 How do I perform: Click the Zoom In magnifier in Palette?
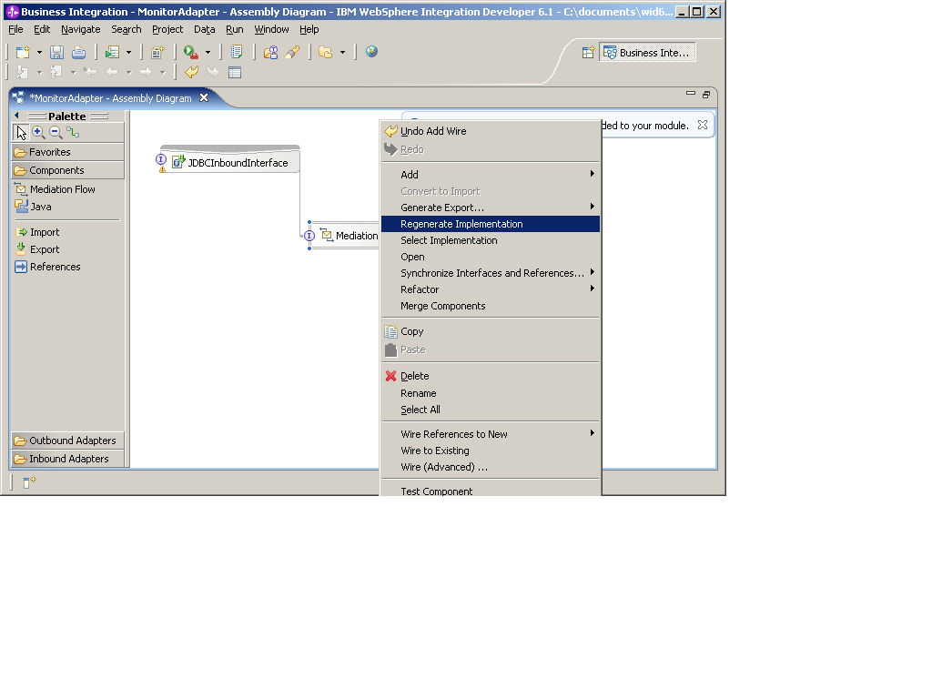(x=38, y=132)
